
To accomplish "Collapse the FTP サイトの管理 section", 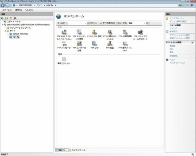I will click(x=192, y=43).
